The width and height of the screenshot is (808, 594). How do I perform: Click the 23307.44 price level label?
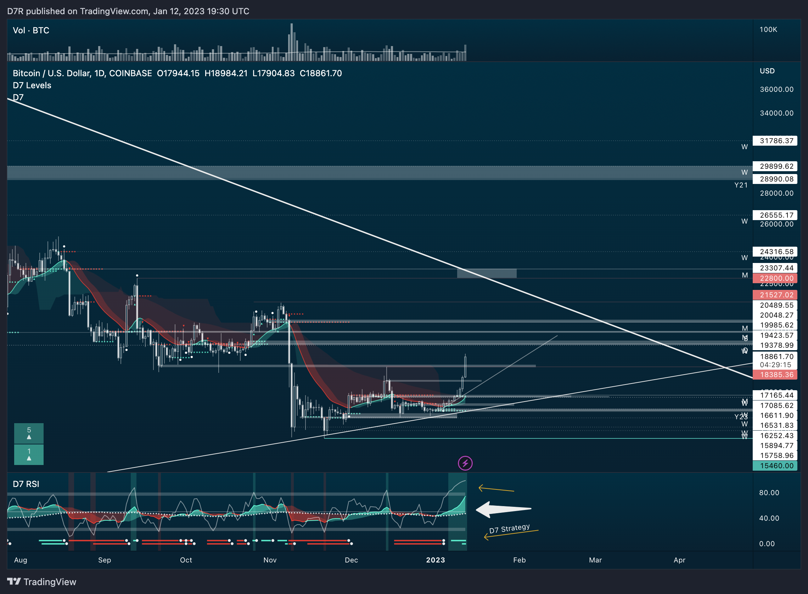pyautogui.click(x=775, y=268)
